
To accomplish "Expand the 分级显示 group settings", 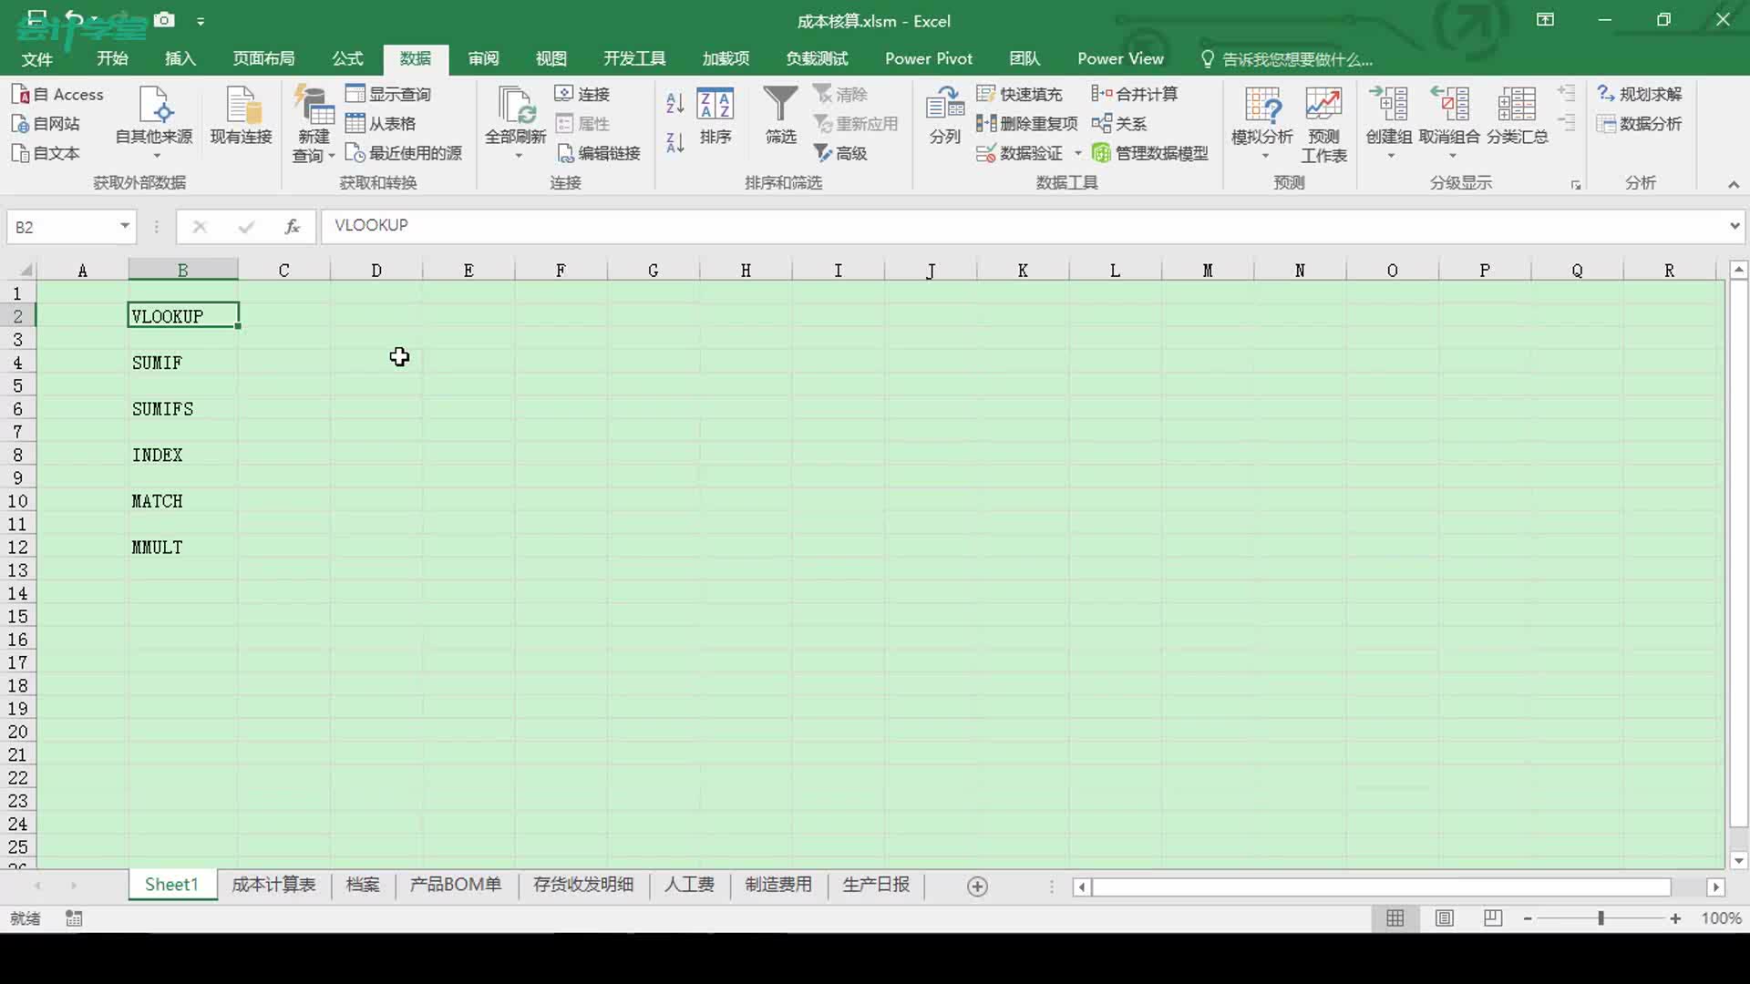I will (1576, 182).
